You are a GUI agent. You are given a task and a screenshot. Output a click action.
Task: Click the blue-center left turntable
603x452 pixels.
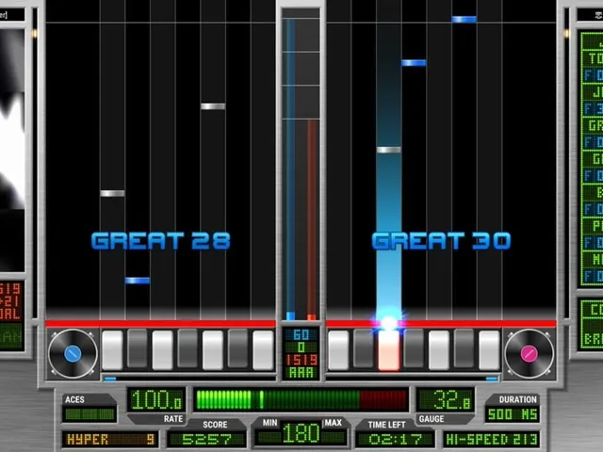[73, 354]
